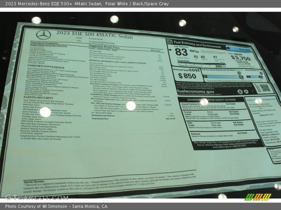Viewport: 281px width, 210px height.
Task: Click the EPA DOT label badge
Action: (x=170, y=41)
